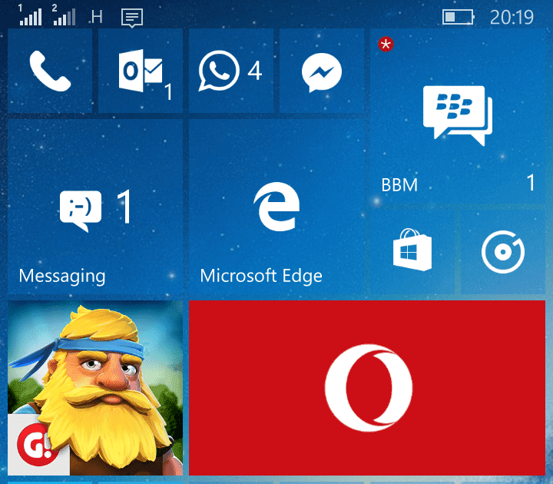The height and width of the screenshot is (484, 553).
Task: Launch the Facebook Messenger tile
Action: click(x=322, y=71)
